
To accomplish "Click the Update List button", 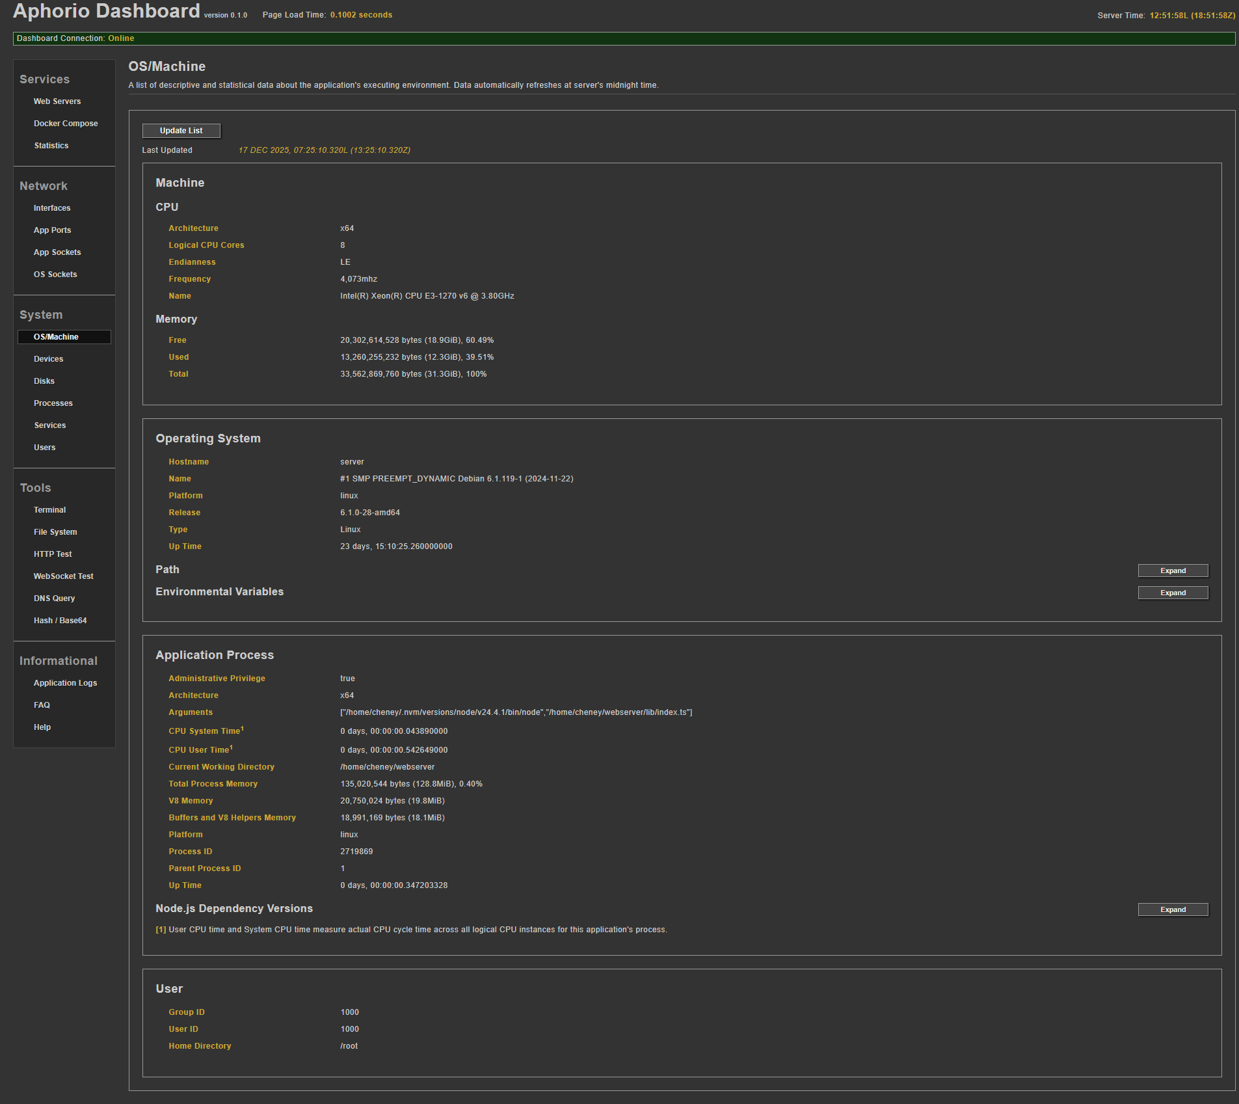I will [x=181, y=131].
